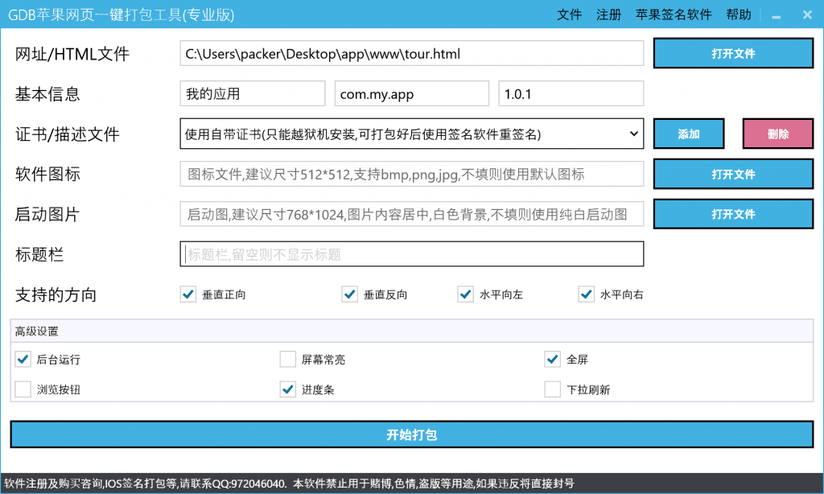Click the com.my.app bundle ID field

tap(411, 94)
